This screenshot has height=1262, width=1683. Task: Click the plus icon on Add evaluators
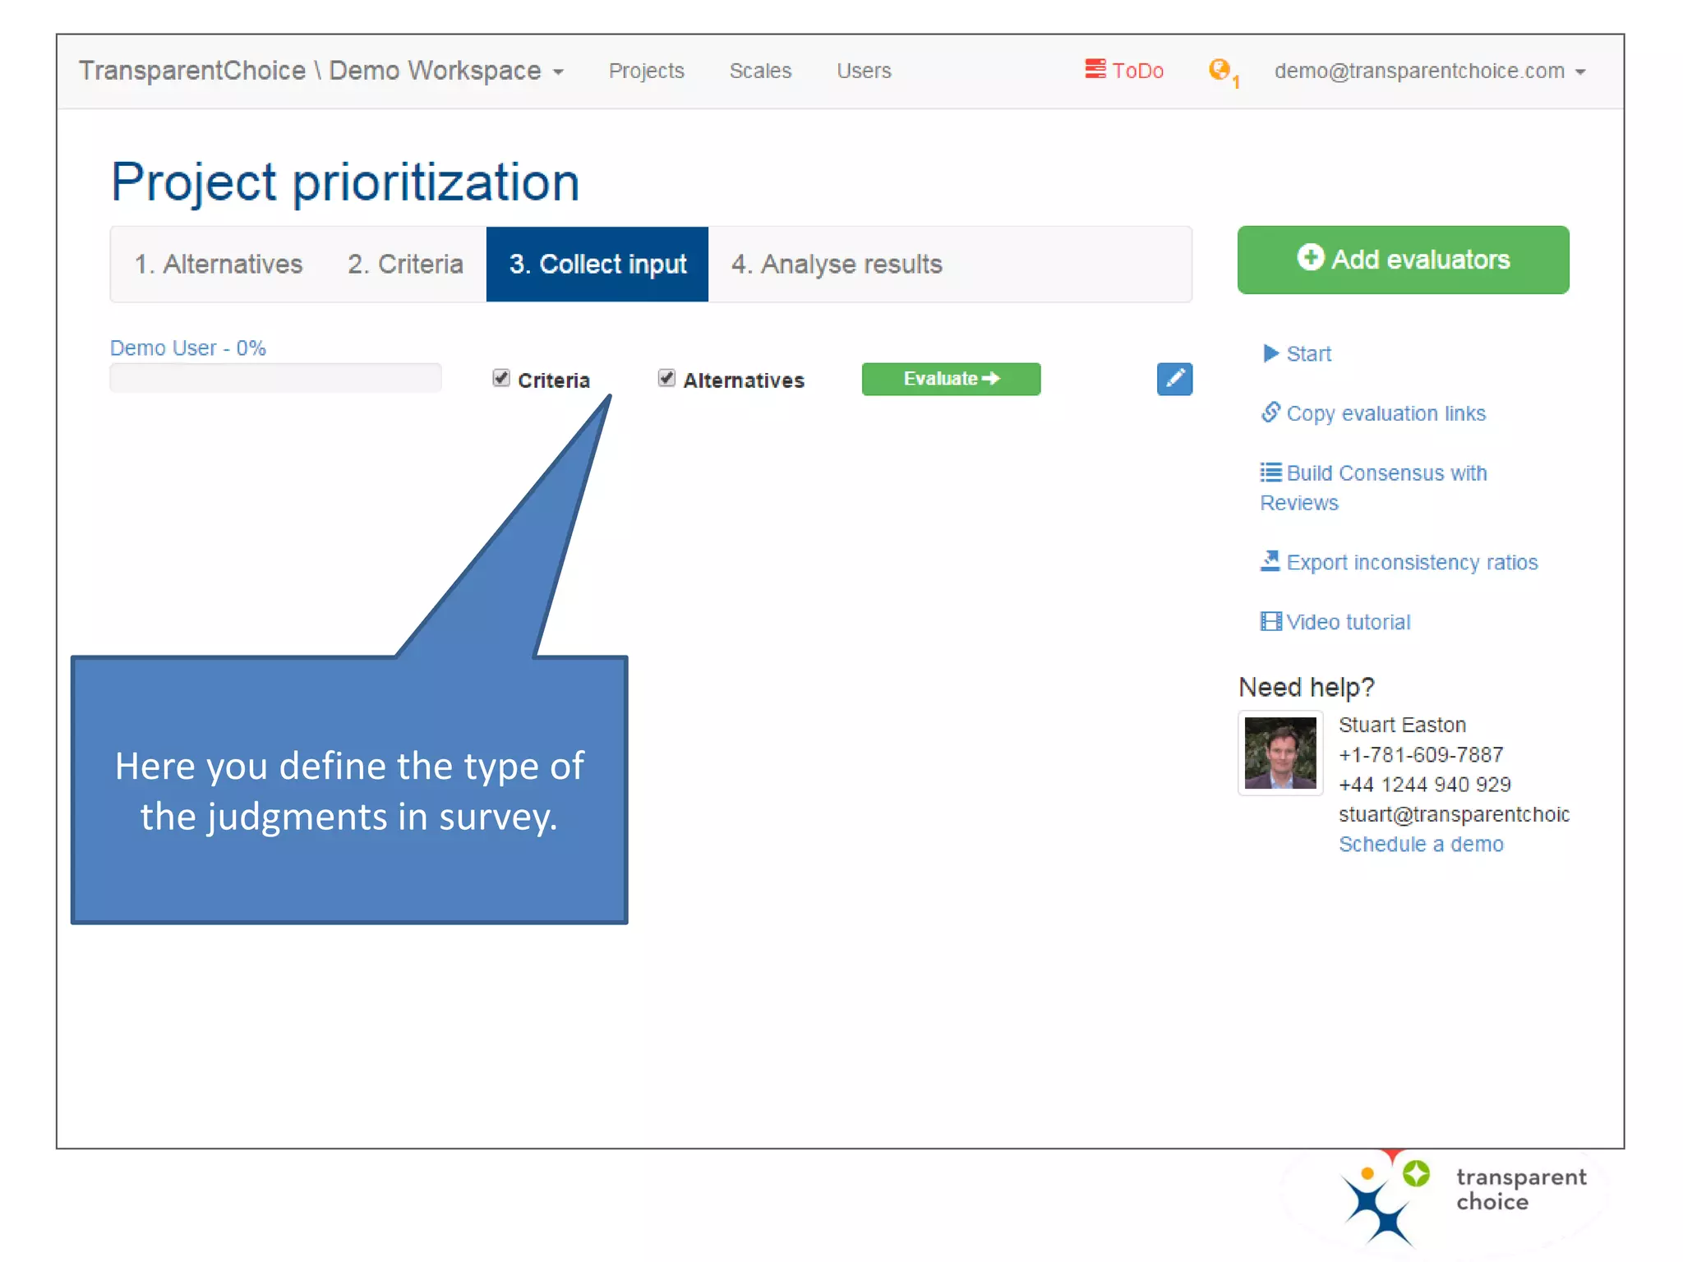coord(1310,258)
